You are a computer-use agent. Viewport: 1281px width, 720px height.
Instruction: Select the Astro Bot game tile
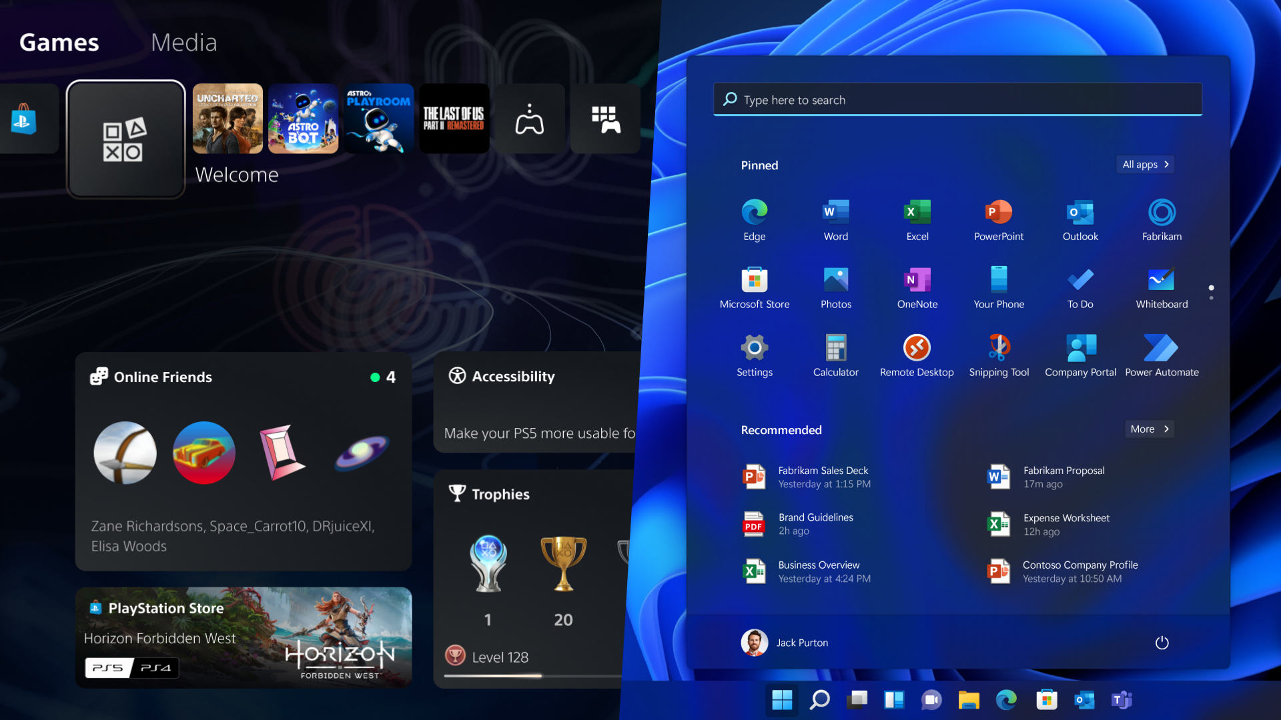(303, 119)
